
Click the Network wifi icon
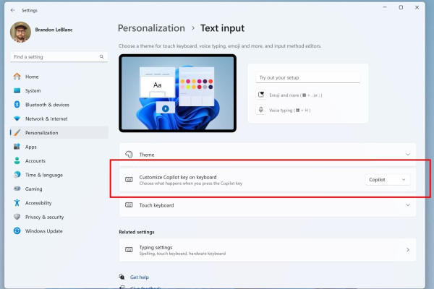coord(17,118)
